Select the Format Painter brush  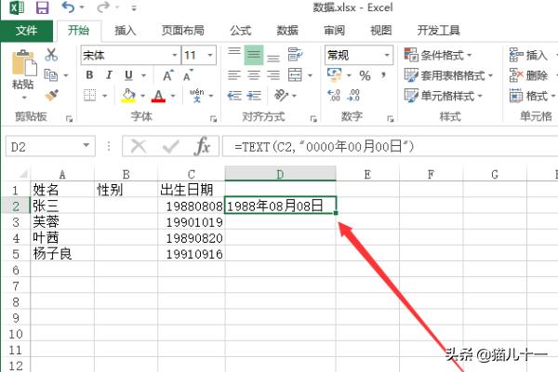(52, 95)
